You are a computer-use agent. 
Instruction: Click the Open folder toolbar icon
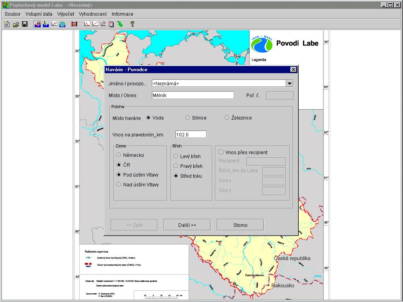point(16,24)
